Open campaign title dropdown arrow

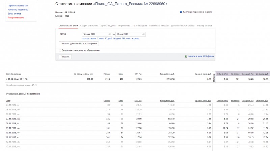pyautogui.click(x=167, y=4)
